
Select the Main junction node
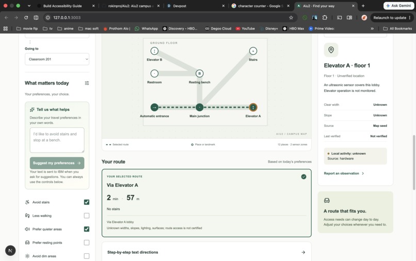click(x=200, y=107)
